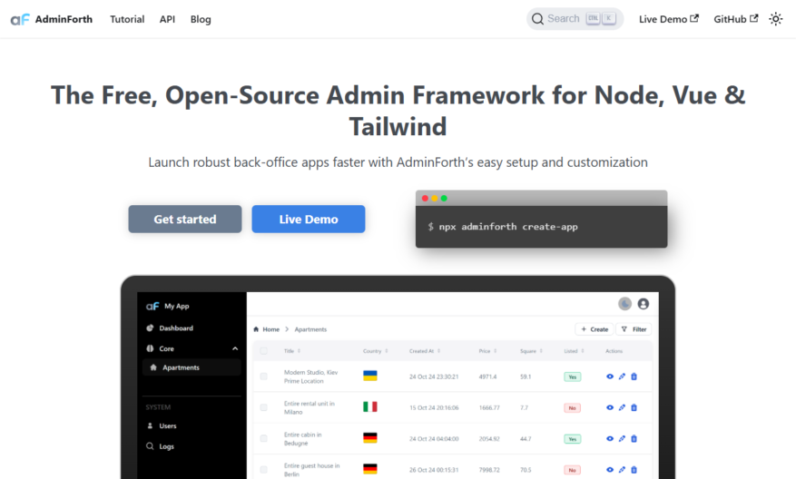Toggle the moon theme icon in demo header
Image resolution: width=796 pixels, height=479 pixels.
click(x=625, y=303)
